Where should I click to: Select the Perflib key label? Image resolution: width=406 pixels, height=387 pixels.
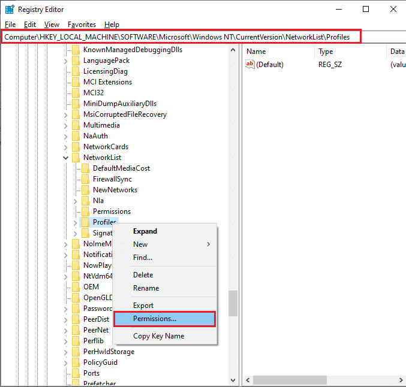93,341
